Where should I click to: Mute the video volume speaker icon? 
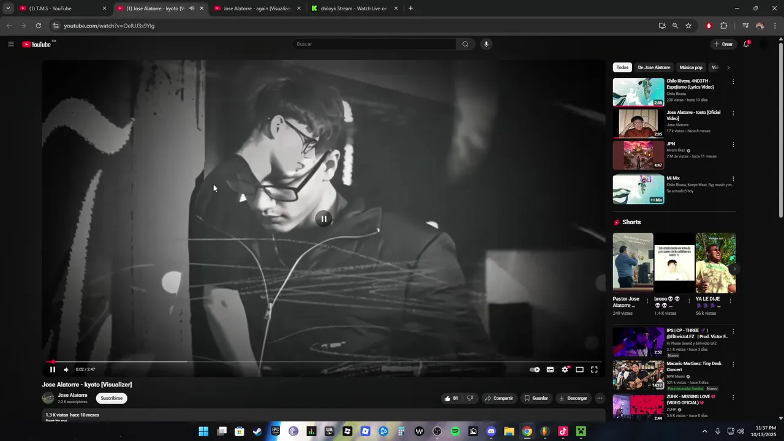pyautogui.click(x=66, y=369)
